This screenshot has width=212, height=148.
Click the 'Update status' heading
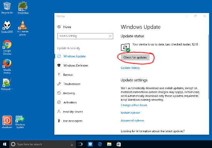132,36
